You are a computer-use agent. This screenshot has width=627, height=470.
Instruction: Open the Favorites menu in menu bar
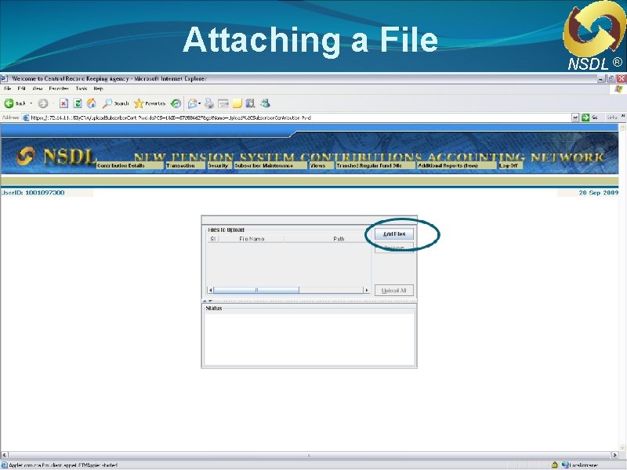click(x=59, y=89)
